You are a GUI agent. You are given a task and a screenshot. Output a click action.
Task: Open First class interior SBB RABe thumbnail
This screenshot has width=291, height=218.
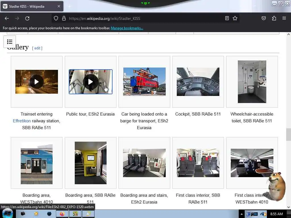(198, 163)
